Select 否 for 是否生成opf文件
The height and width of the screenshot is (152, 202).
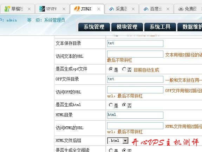[x=124, y=69]
